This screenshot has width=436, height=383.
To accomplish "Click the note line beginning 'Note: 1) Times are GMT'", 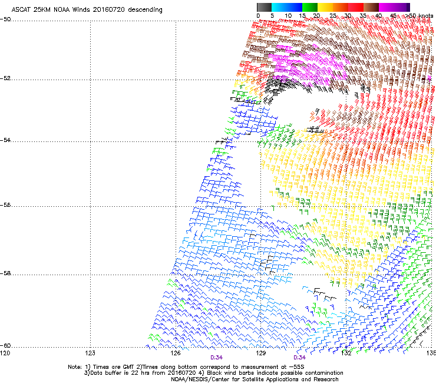I will click(186, 367).
